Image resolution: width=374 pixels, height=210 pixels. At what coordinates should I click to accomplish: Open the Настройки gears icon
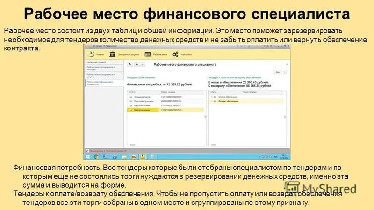(x=175, y=55)
